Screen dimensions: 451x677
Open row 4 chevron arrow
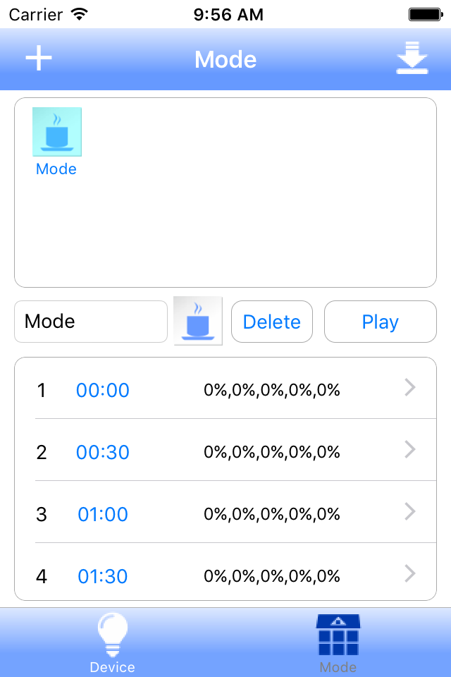[410, 574]
